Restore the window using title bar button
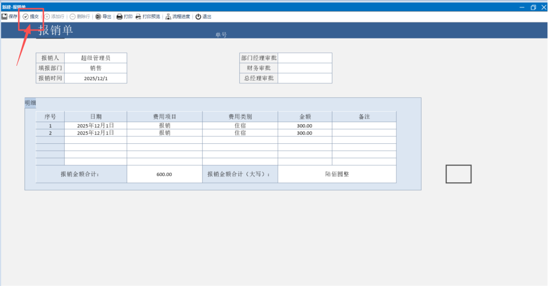This screenshot has height=286, width=548. point(533,7)
